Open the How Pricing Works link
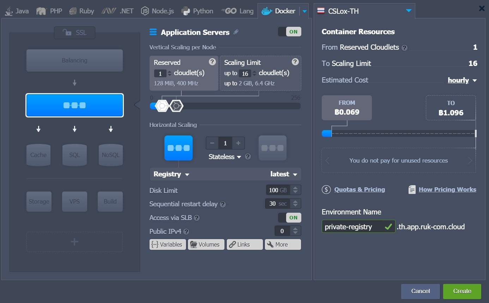Image resolution: width=489 pixels, height=303 pixels. pyautogui.click(x=447, y=190)
